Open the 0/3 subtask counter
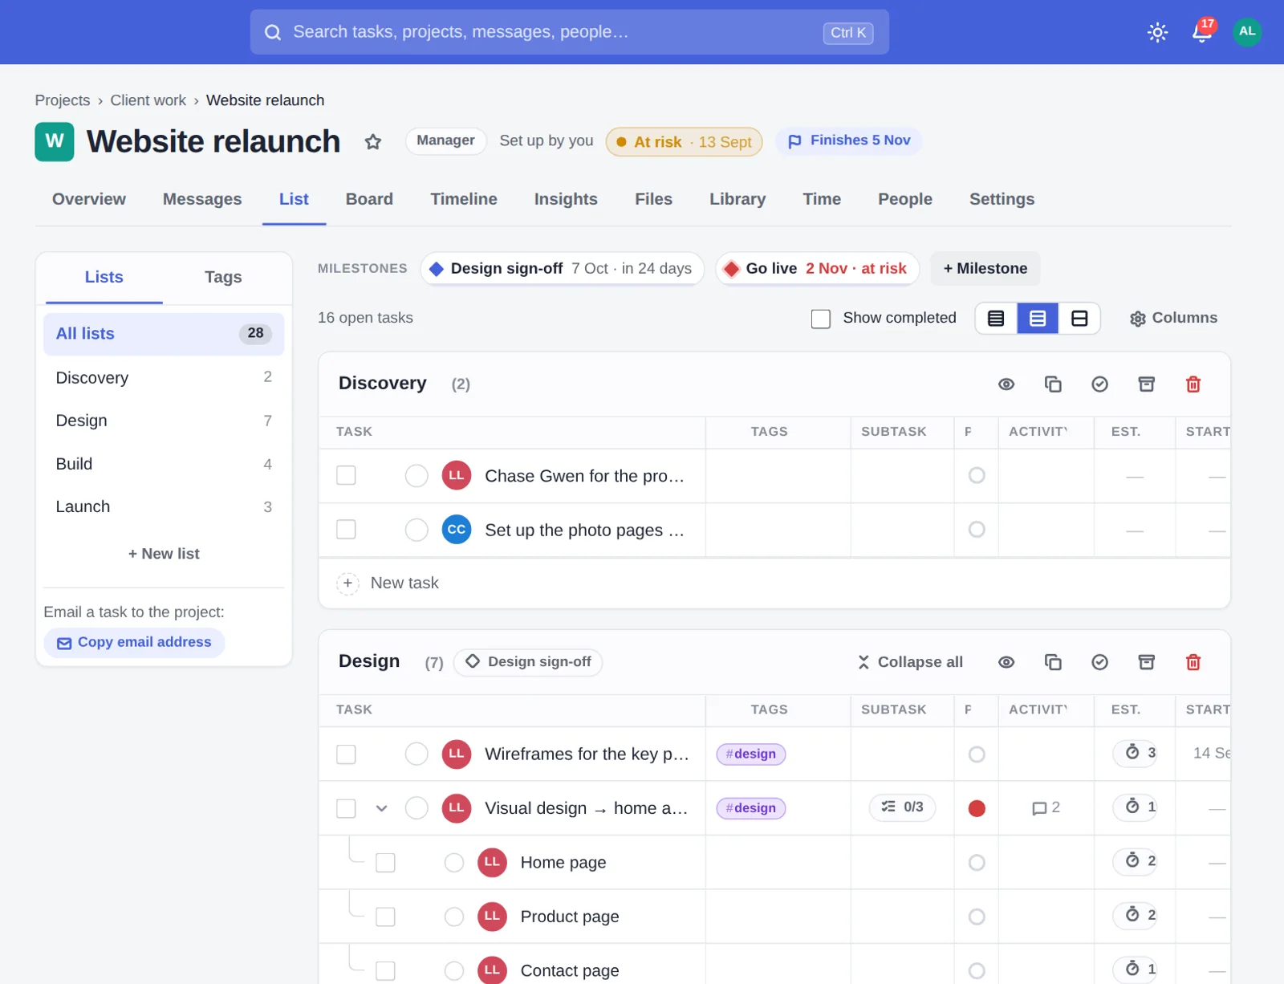Viewport: 1284px width, 984px height. (x=902, y=807)
